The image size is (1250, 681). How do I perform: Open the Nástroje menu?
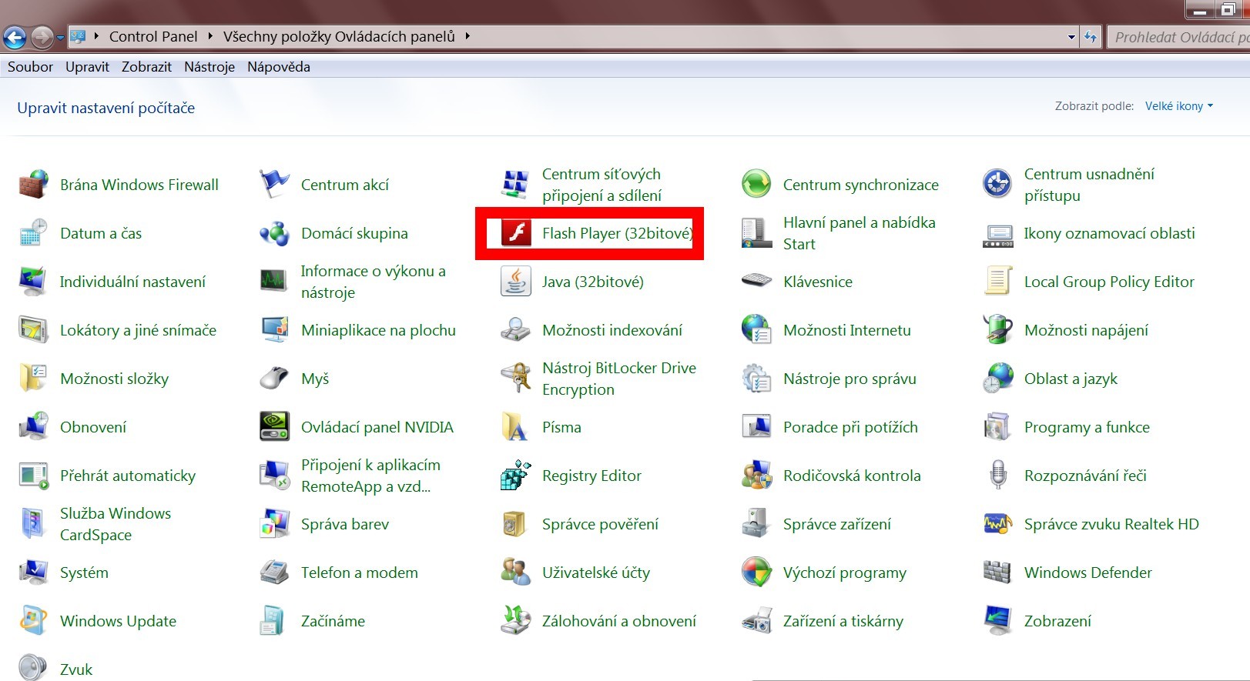tap(209, 67)
